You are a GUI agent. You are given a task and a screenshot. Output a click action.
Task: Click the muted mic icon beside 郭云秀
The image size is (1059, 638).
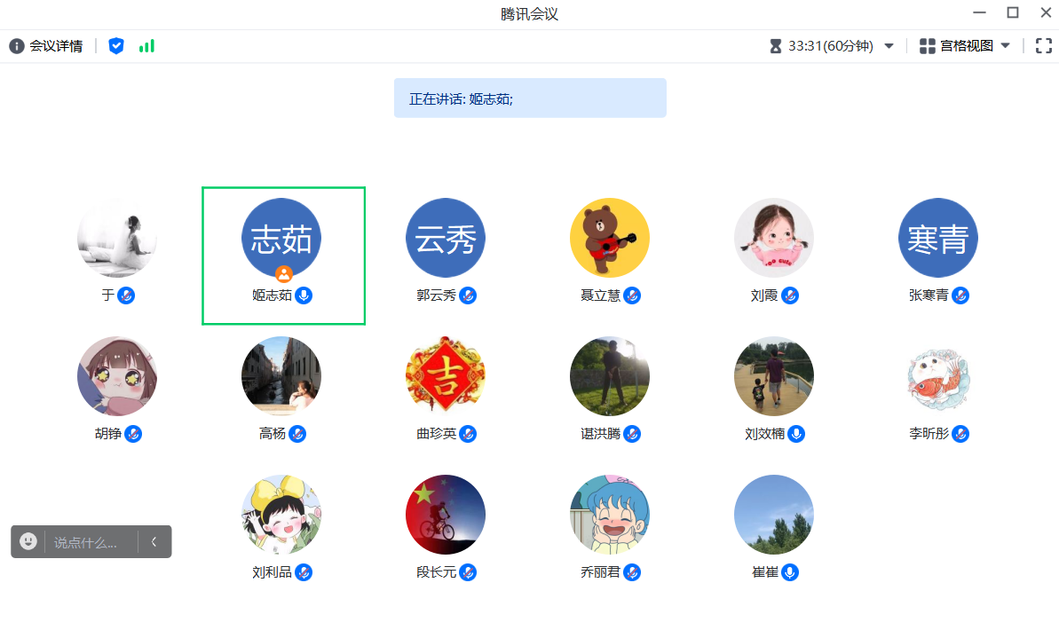pyautogui.click(x=468, y=295)
